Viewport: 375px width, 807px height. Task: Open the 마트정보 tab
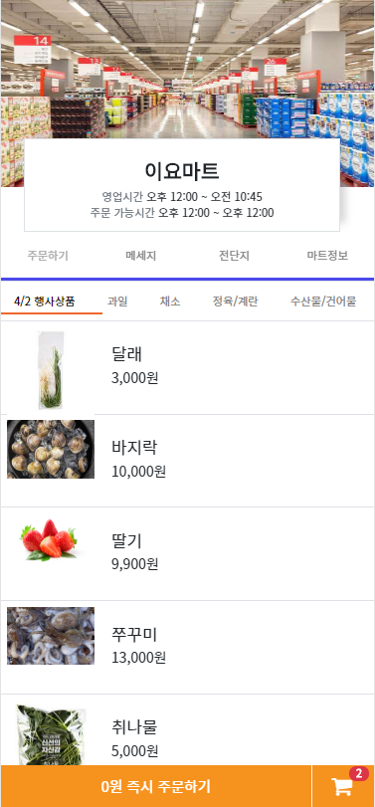click(x=327, y=256)
